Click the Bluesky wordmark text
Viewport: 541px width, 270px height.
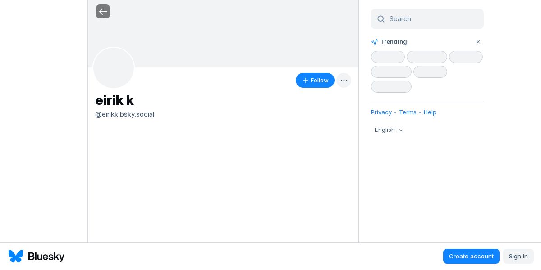[x=46, y=256]
